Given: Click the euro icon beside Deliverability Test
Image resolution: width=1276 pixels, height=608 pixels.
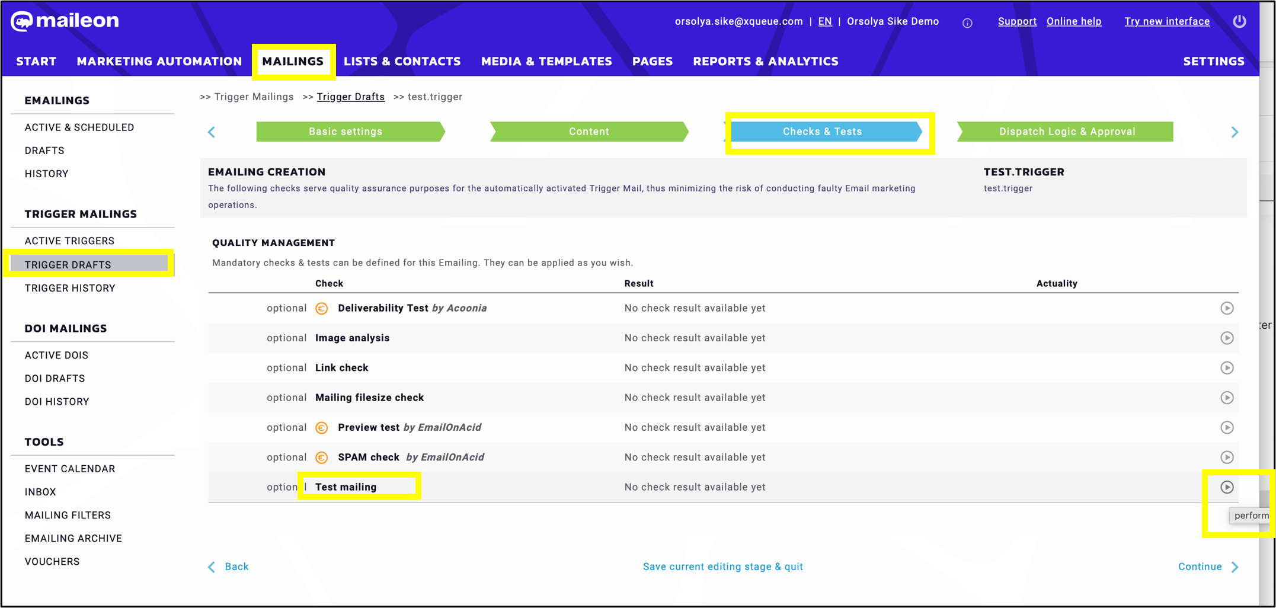Looking at the screenshot, I should 322,308.
